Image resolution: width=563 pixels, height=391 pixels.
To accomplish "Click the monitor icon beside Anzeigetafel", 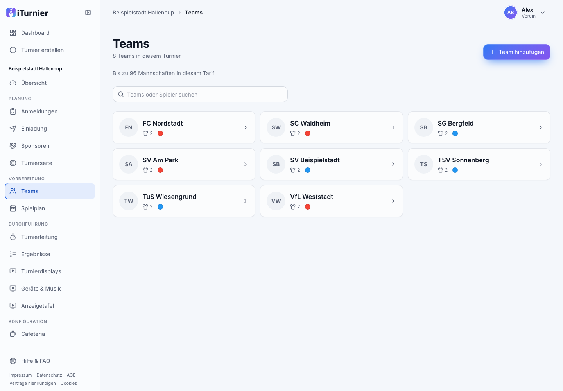I will (x=13, y=306).
